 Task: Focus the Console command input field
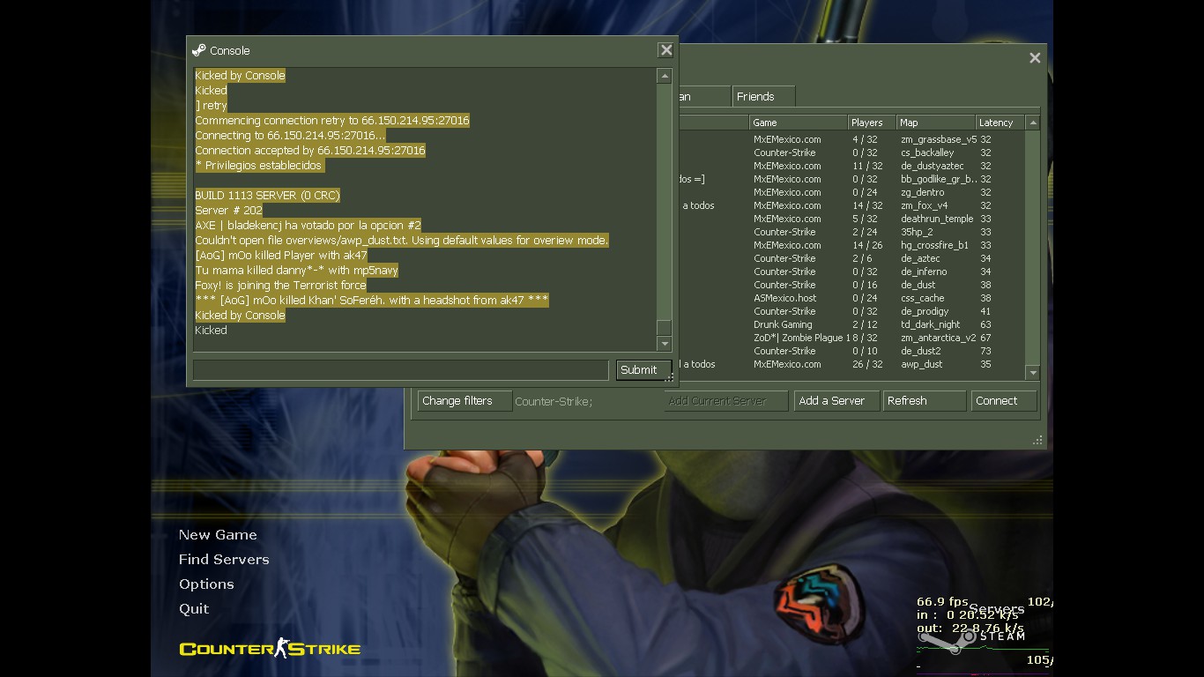(x=401, y=369)
